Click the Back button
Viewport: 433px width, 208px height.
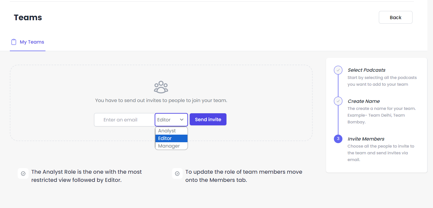coord(395,17)
